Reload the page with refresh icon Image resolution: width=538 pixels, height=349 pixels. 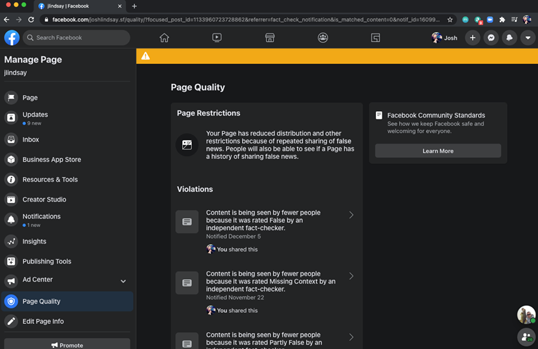(x=31, y=19)
